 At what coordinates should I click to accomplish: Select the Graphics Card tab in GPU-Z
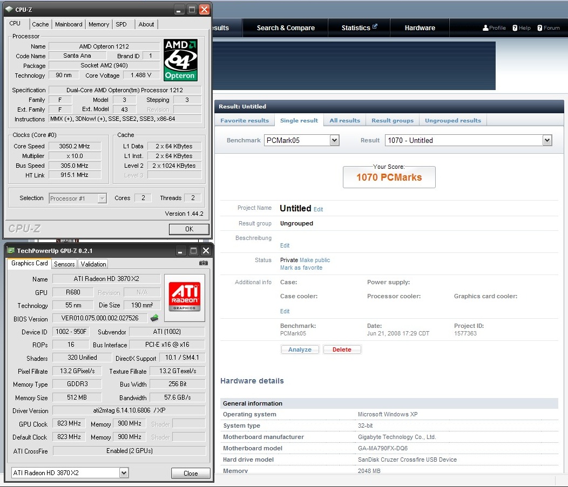pos(29,263)
